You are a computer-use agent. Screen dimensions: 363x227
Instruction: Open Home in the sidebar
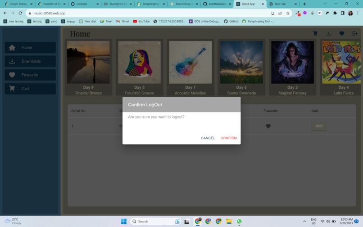(x=30, y=47)
